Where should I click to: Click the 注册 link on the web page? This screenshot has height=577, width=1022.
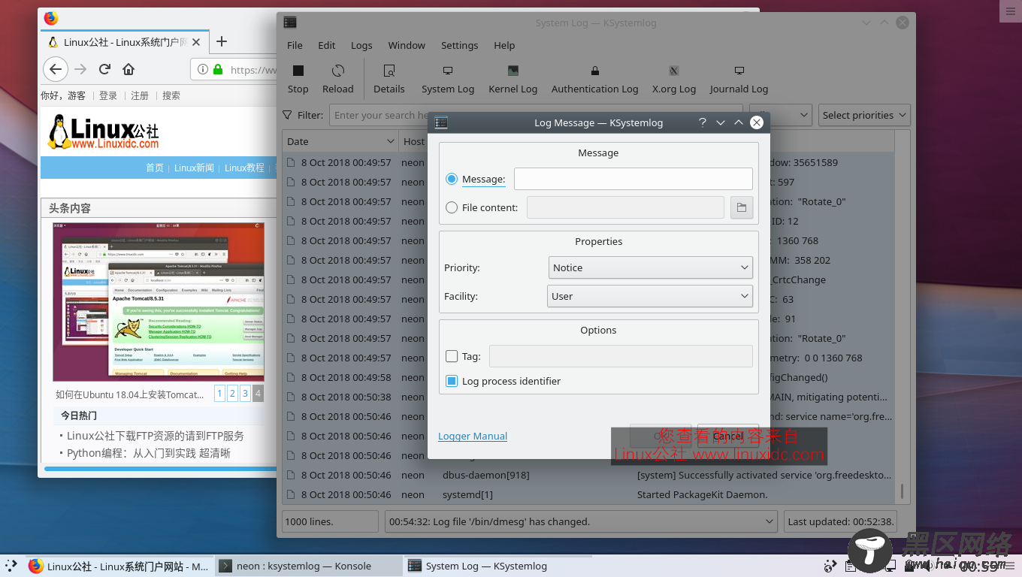[140, 95]
